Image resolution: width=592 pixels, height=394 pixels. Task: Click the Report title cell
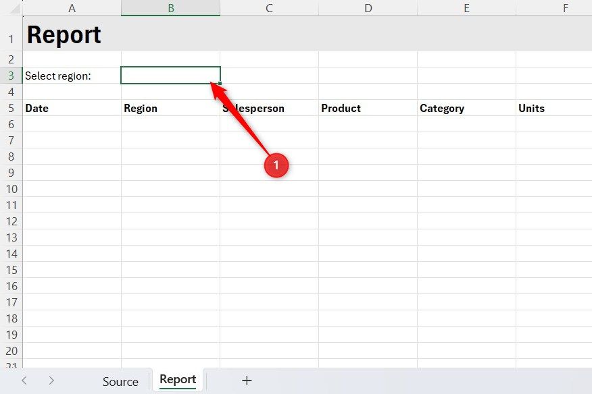pyautogui.click(x=72, y=34)
